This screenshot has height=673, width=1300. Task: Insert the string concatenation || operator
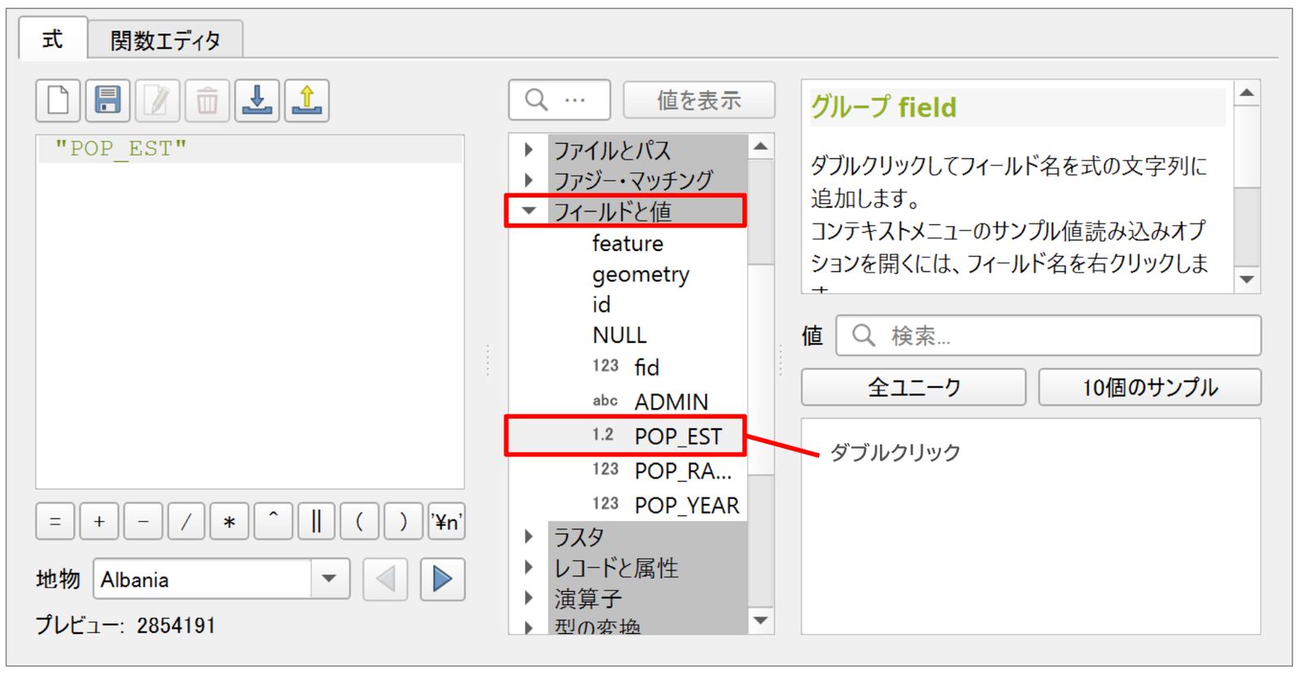(317, 521)
